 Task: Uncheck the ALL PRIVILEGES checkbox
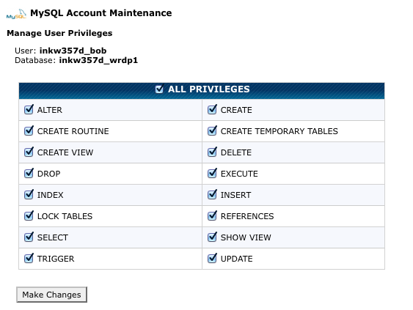click(159, 89)
